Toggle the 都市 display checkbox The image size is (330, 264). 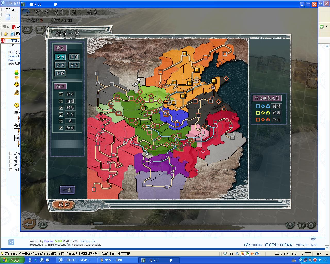point(61,94)
